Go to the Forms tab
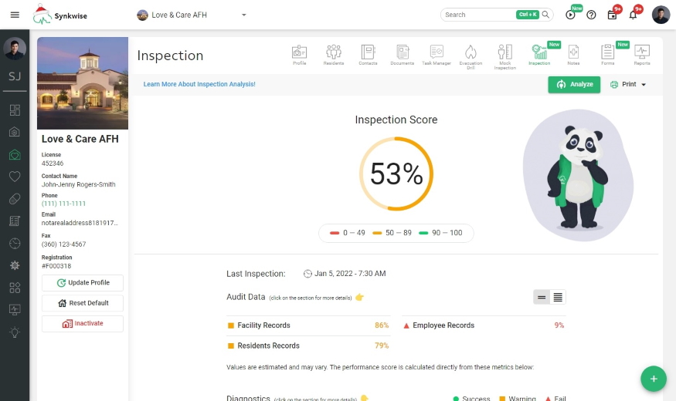Viewport: 676px width, 401px height. pos(607,55)
